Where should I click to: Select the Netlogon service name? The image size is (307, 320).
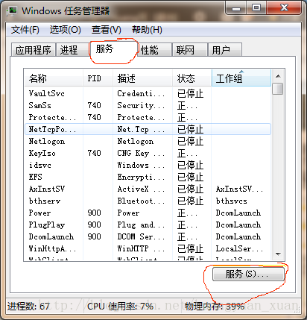point(47,141)
